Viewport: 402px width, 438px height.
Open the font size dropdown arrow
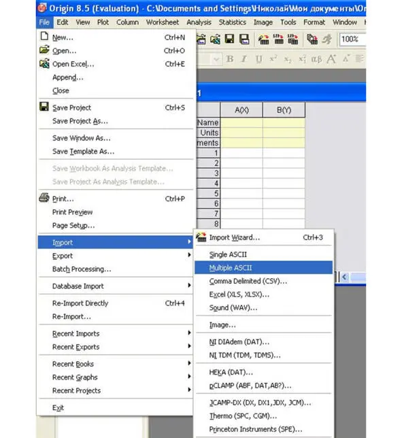pos(216,59)
